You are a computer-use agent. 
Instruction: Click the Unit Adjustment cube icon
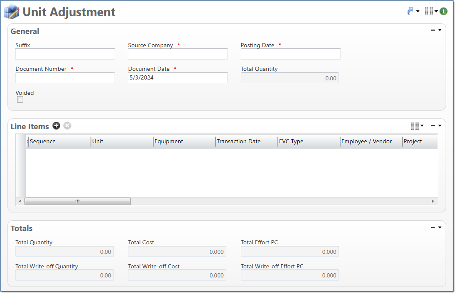click(12, 12)
